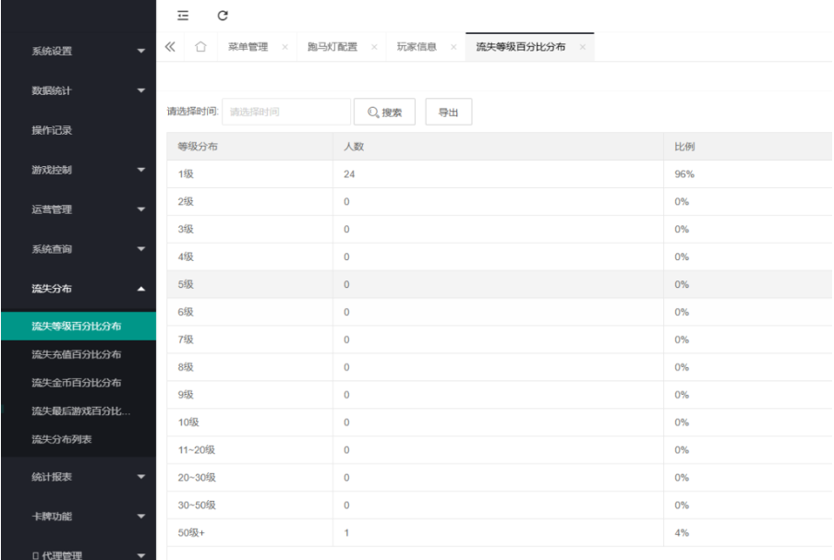Close the 玩家信息 tab
This screenshot has width=834, height=560.
[x=453, y=47]
